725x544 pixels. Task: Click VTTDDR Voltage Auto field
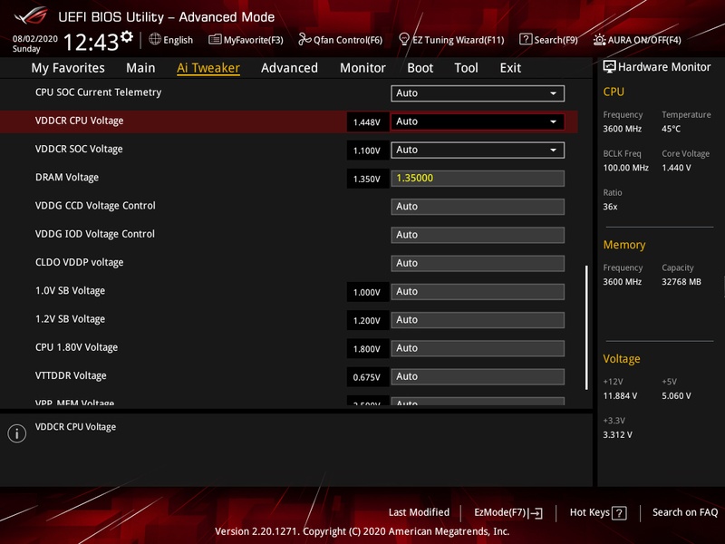(x=478, y=376)
